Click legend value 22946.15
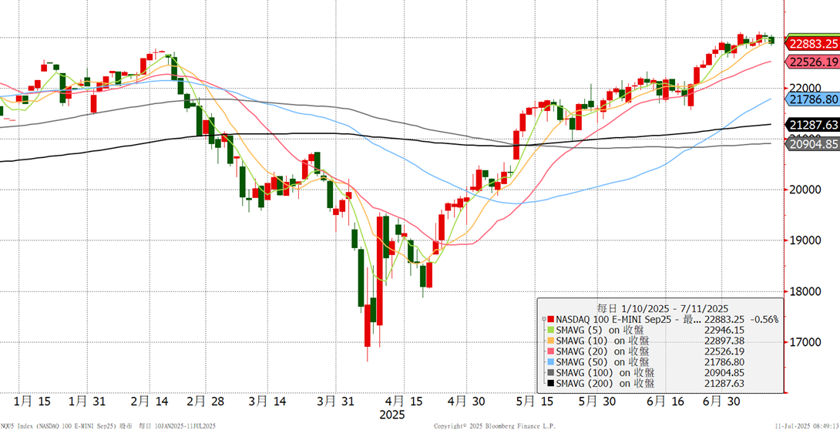The height and width of the screenshot is (430, 840). [724, 331]
